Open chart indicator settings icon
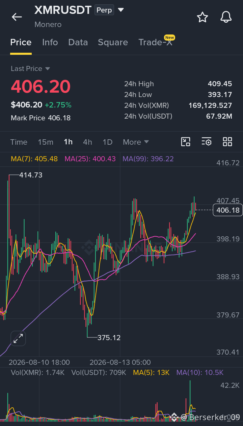 coord(207,142)
